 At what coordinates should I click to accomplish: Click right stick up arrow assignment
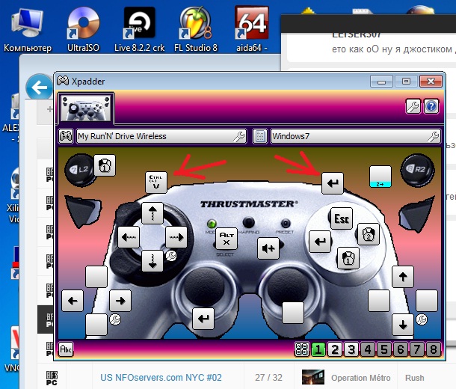tap(403, 277)
